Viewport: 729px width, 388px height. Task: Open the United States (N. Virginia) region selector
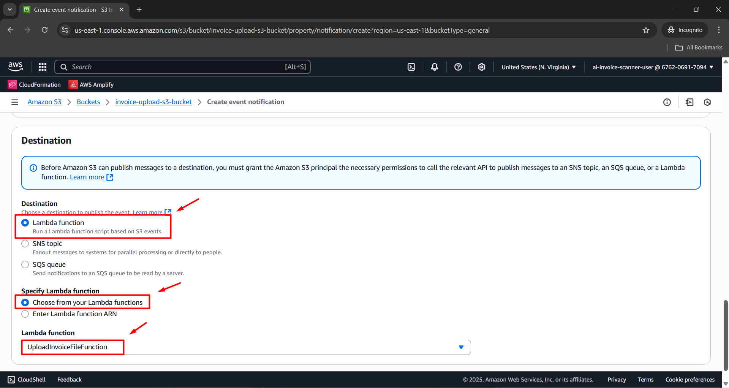pyautogui.click(x=538, y=67)
